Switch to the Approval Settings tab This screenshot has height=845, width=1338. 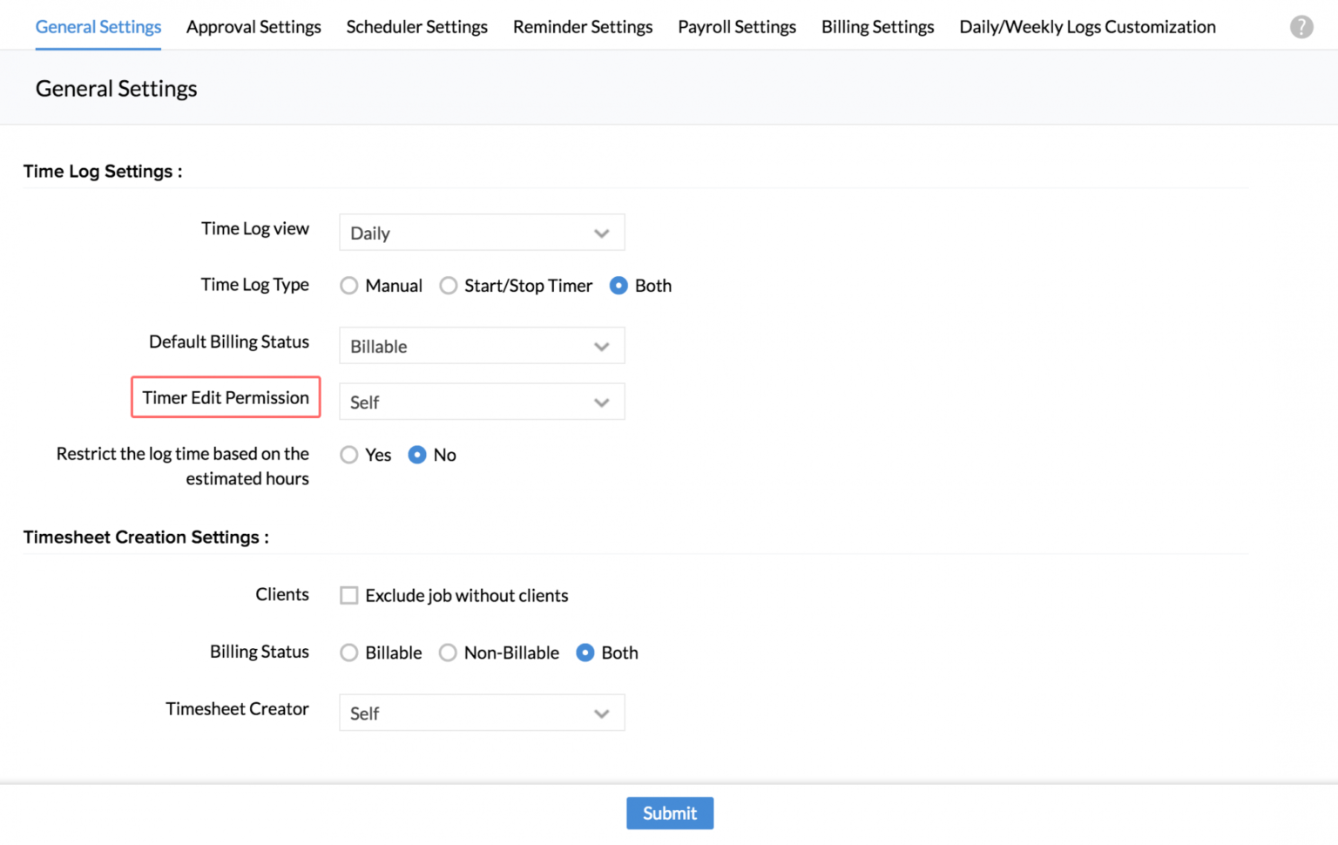click(x=253, y=26)
